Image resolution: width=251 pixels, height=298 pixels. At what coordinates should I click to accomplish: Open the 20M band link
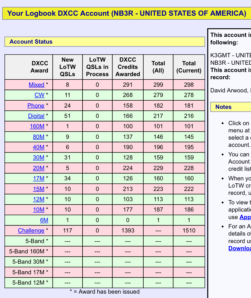click(x=39, y=168)
